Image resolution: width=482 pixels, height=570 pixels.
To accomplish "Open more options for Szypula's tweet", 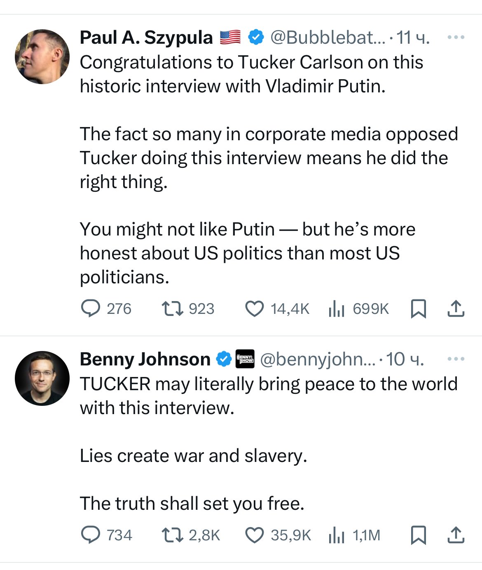I will (456, 38).
